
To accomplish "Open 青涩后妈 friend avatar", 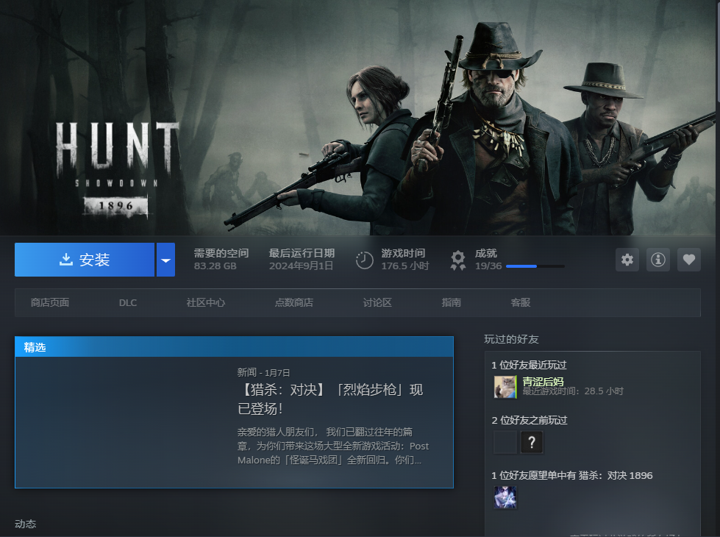I will tap(505, 387).
